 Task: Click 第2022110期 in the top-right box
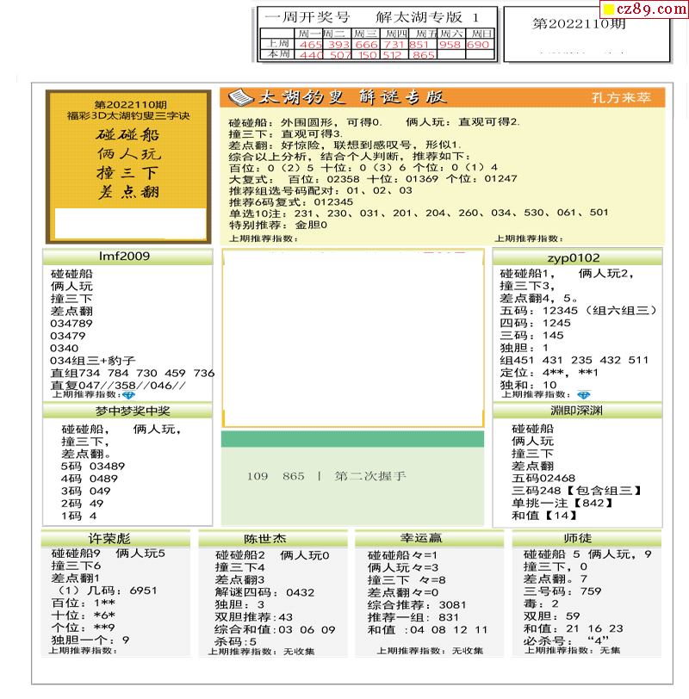tap(579, 23)
